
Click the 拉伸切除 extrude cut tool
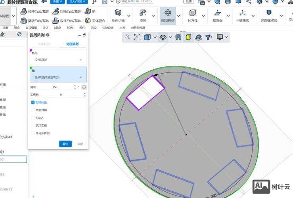(118, 15)
